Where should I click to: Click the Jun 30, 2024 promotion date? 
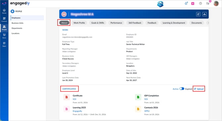(68, 80)
